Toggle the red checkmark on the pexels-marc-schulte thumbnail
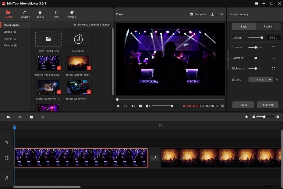The height and width of the screenshot is (189, 283). coord(59,68)
